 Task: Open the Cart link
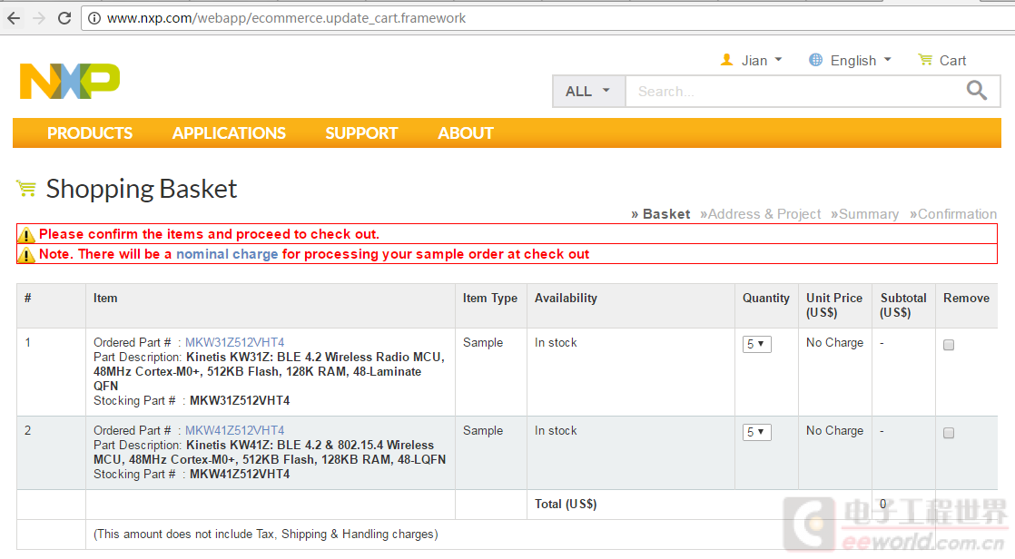coord(953,60)
